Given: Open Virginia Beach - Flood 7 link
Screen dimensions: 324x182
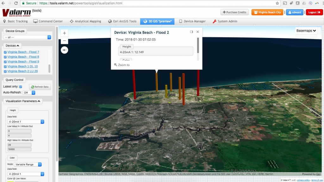Looking at the screenshot, I should (23, 52).
